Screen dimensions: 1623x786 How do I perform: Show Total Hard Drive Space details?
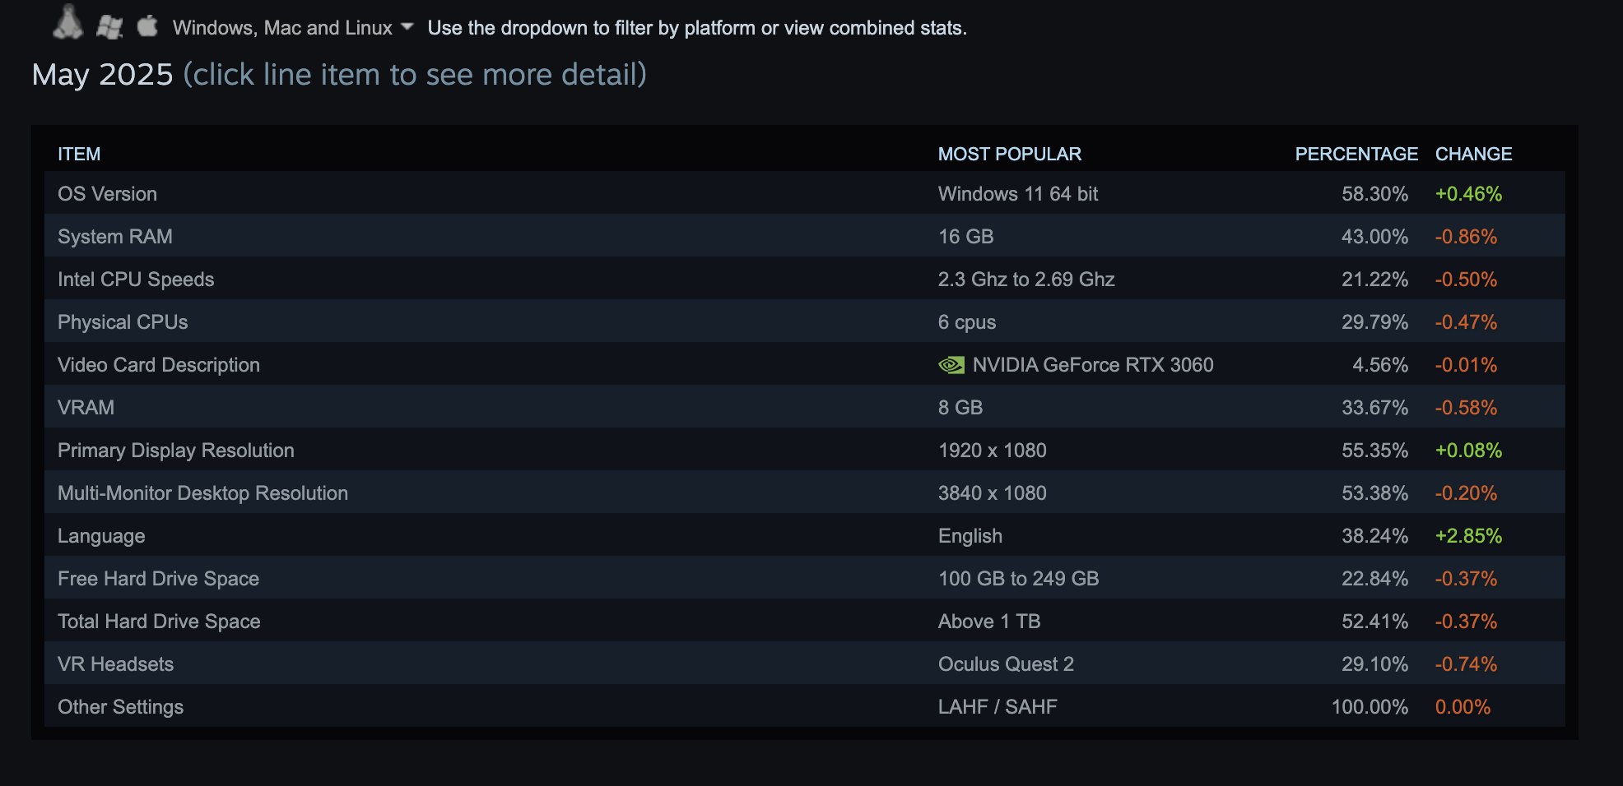click(805, 621)
